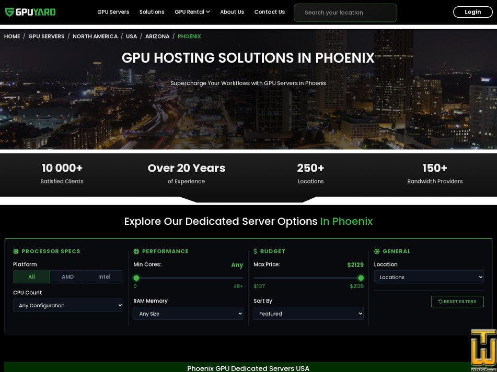Click the '10 000+' satisfied clients stat
Screen dimensions: 497x372
62,168
